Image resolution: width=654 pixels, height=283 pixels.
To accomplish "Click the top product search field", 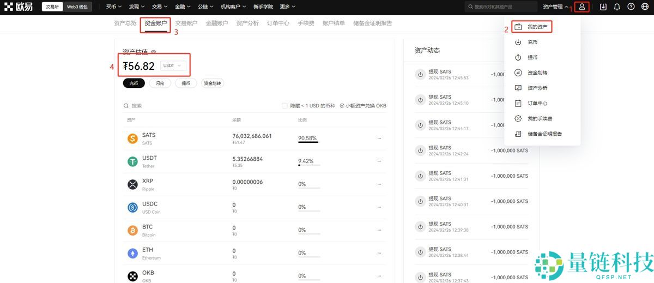I will pos(501,7).
